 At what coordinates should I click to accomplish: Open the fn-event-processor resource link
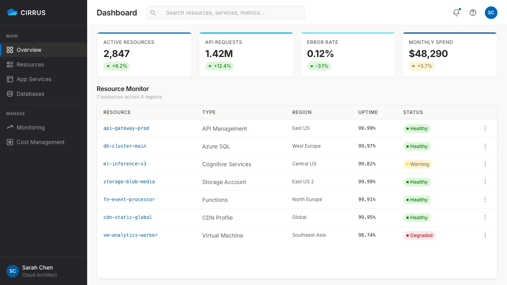coord(129,199)
